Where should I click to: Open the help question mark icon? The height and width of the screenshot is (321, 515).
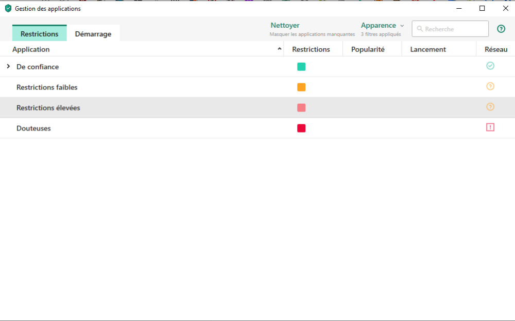(501, 29)
